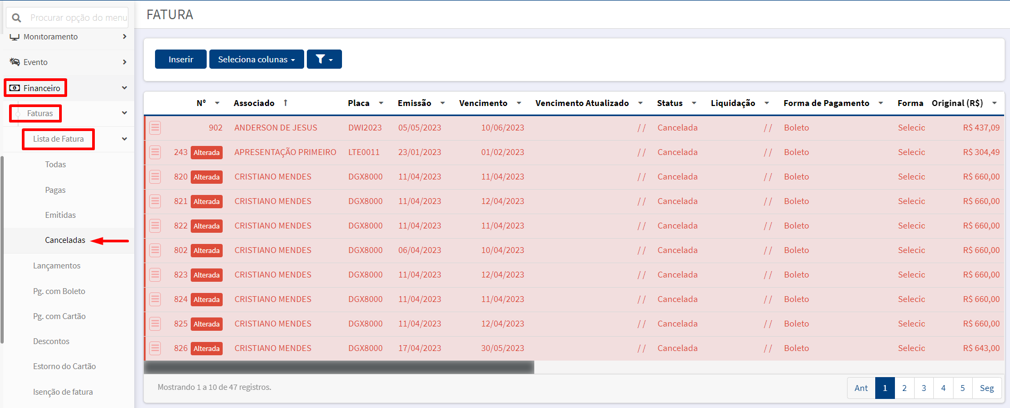This screenshot has width=1010, height=408.
Task: Collapse Lista de Fatura chevron
Action: tap(124, 139)
